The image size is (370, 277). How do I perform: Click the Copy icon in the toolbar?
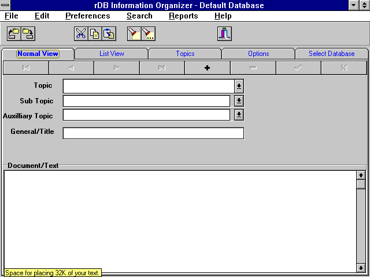click(95, 33)
